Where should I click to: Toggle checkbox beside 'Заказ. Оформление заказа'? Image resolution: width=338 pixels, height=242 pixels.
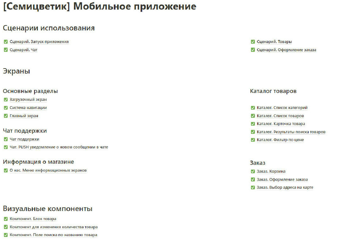(253, 179)
